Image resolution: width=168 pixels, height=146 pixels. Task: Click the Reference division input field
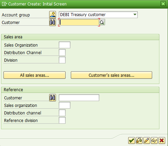[x=62, y=120]
